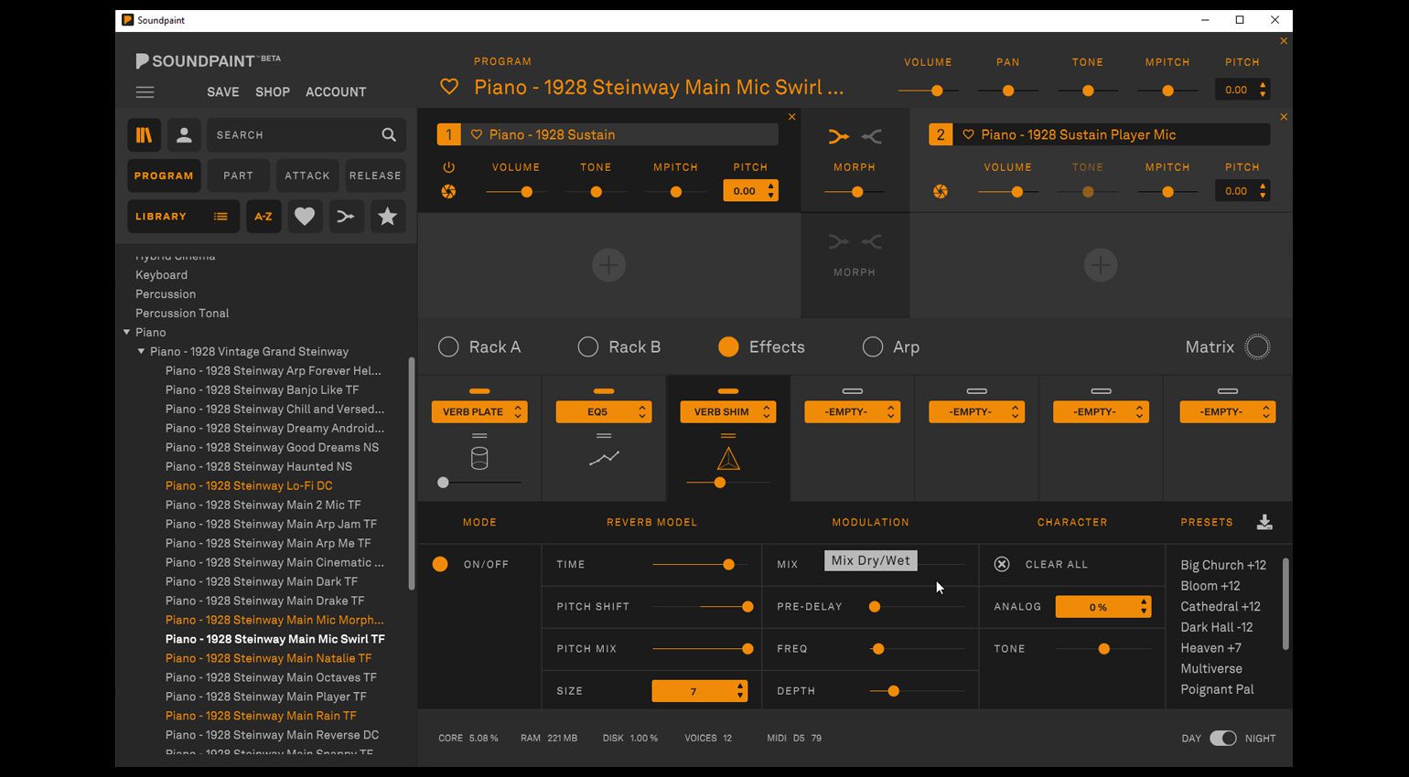
Task: Open the VERB PLATE effect dropdown
Action: [479, 411]
